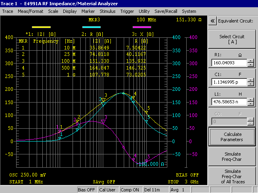Click Simulate Freq-Char of All Traces
The image size is (258, 193).
click(x=232, y=177)
